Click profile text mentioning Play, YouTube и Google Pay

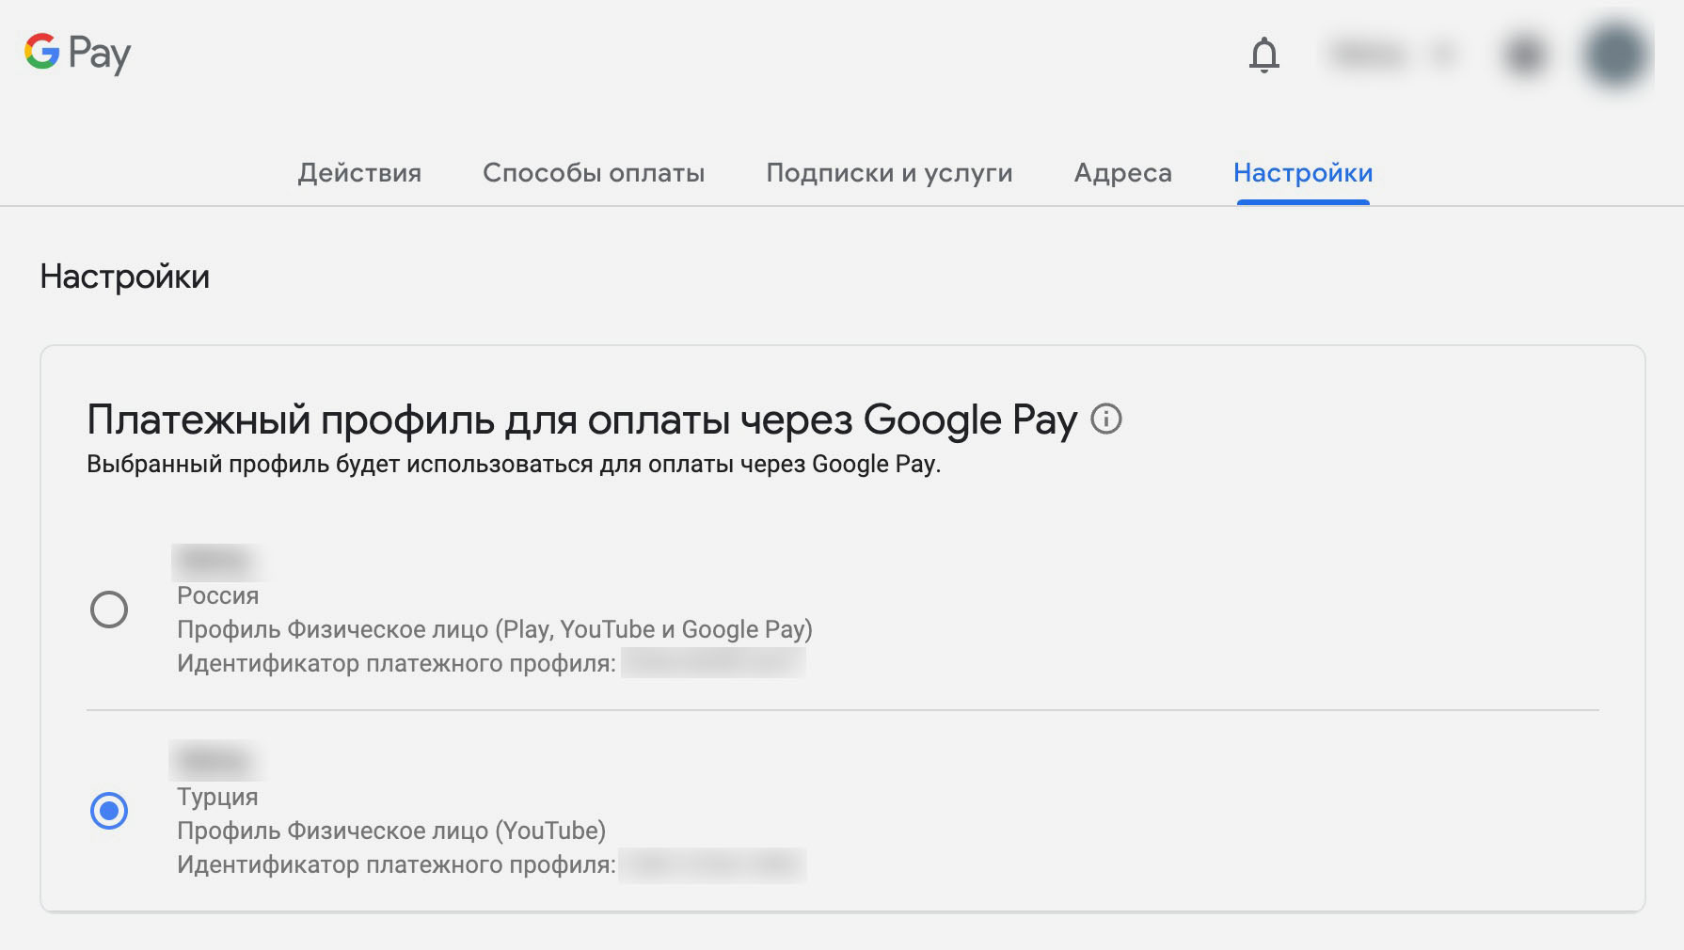tap(494, 629)
